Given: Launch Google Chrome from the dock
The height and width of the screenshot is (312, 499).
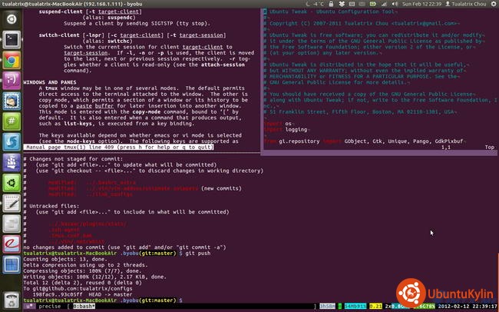Looking at the screenshot, I should pyautogui.click(x=12, y=60).
